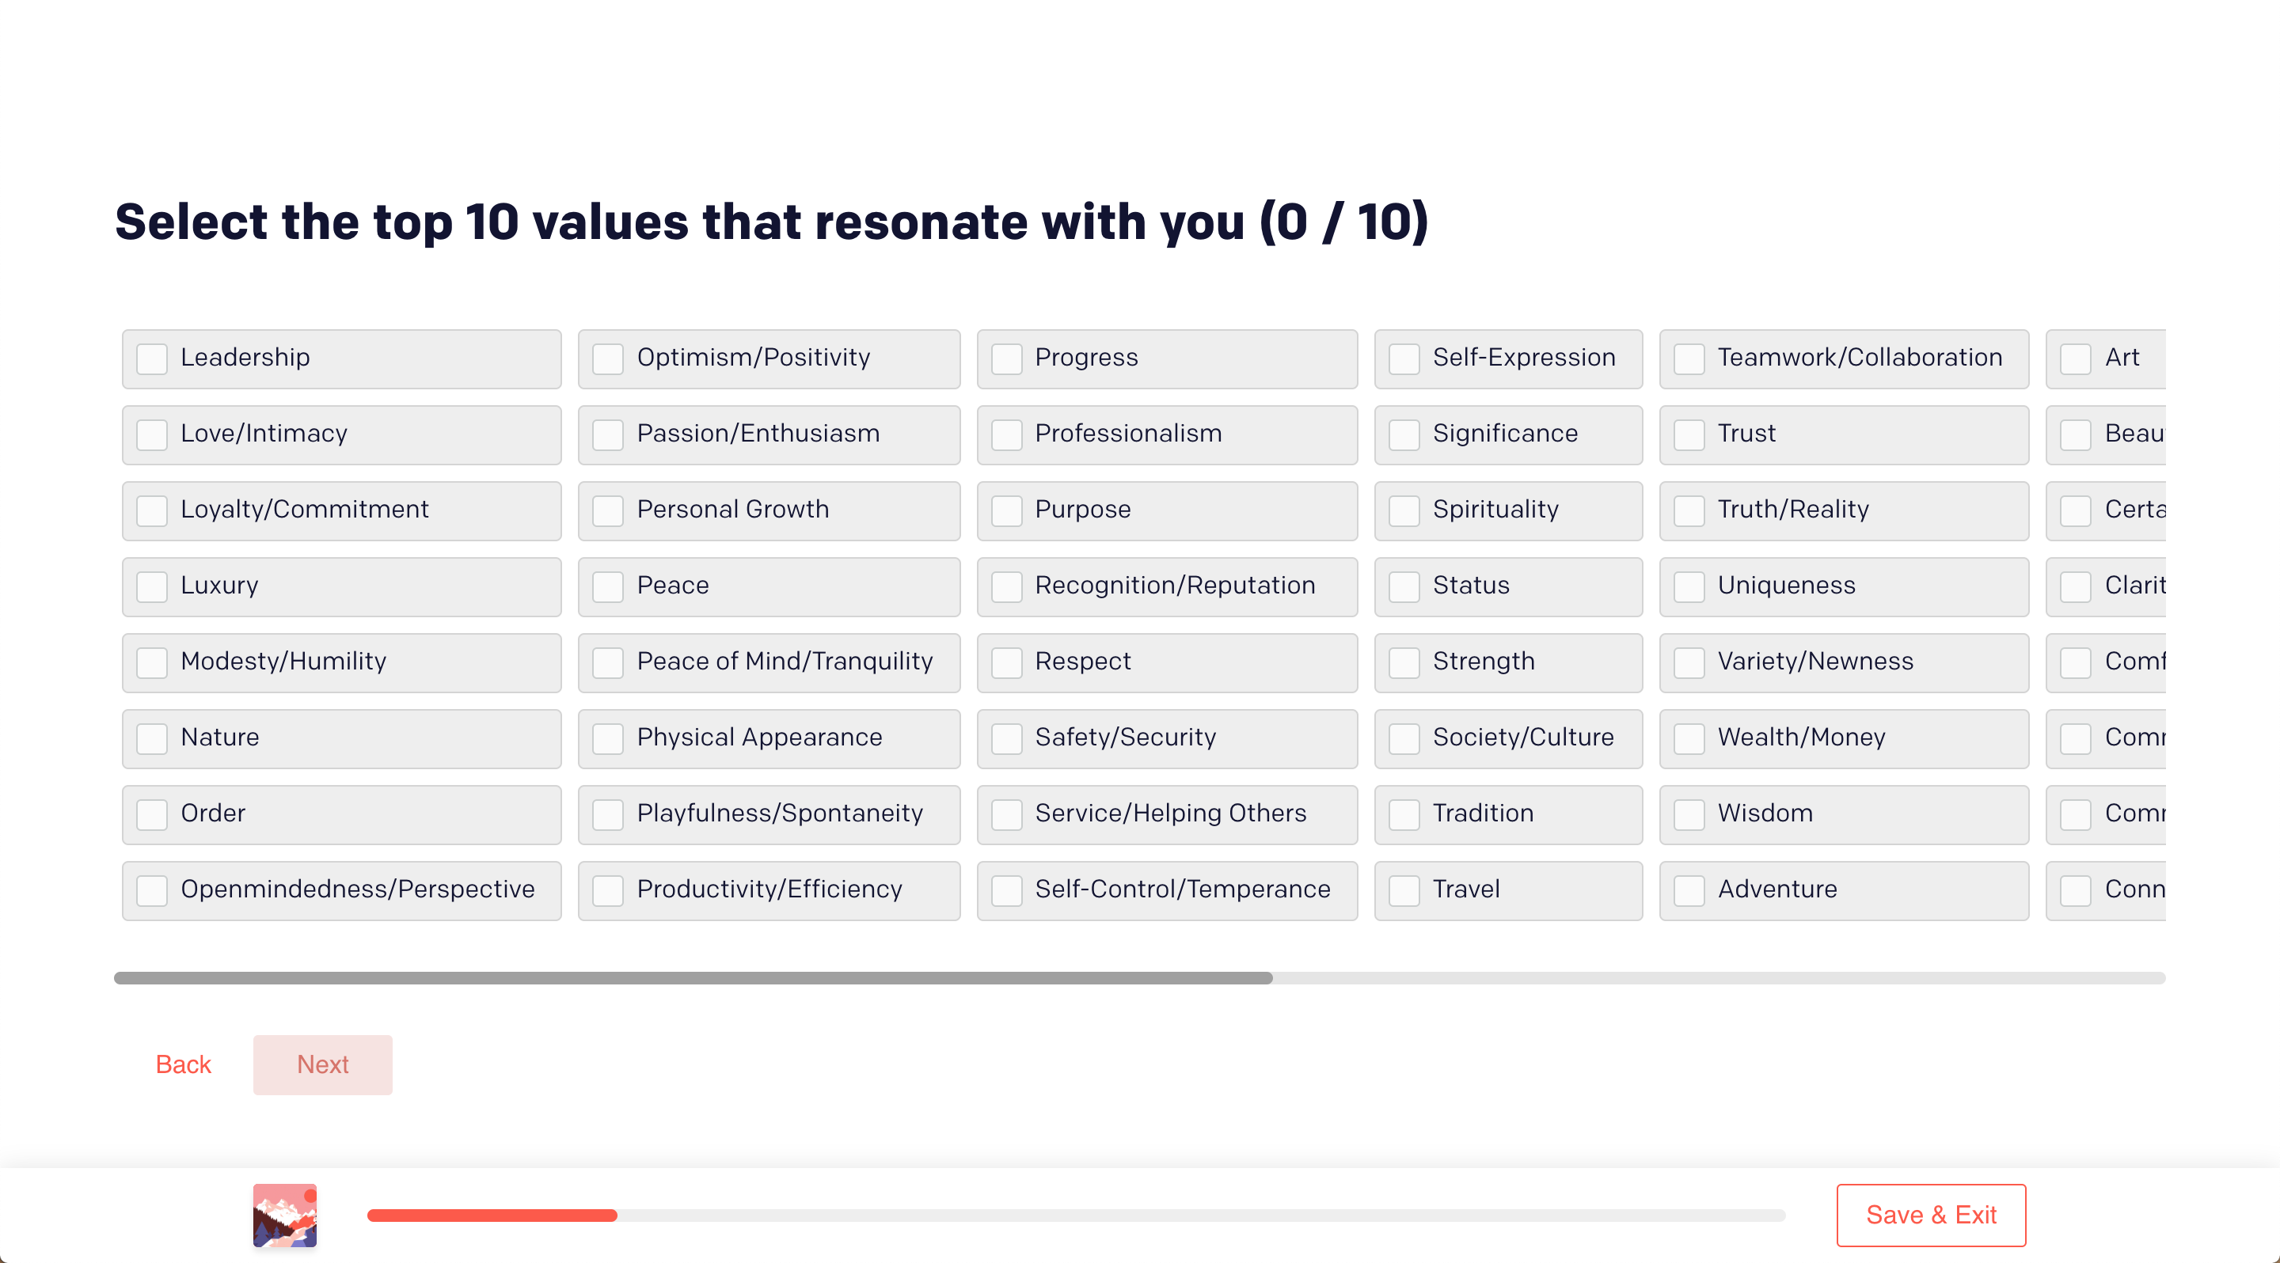This screenshot has height=1263, width=2280.
Task: Check the Peace of Mind/Tranquility option
Action: [x=608, y=662]
